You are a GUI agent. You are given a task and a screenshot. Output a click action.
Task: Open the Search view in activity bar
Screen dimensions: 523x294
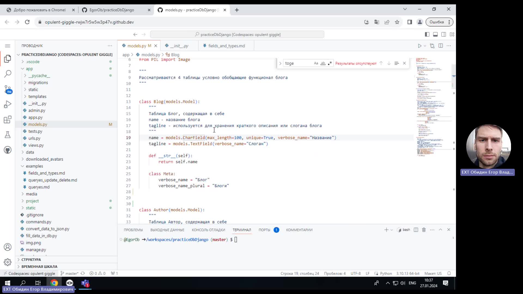coord(8,73)
